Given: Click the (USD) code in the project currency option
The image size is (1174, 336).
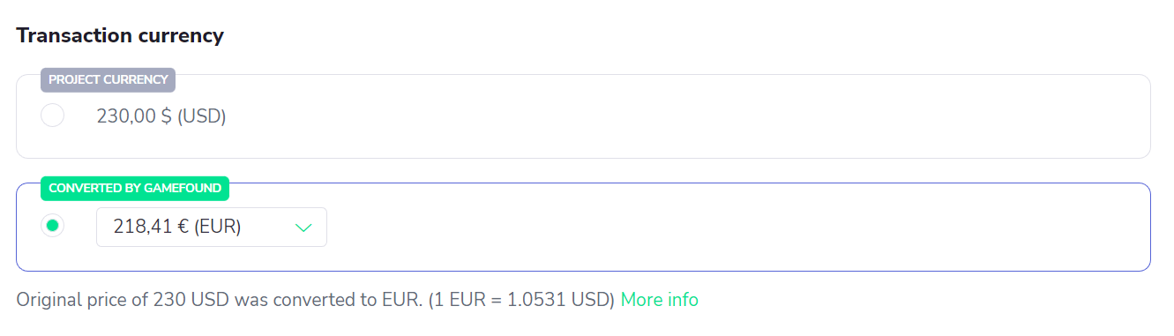Looking at the screenshot, I should (x=202, y=116).
